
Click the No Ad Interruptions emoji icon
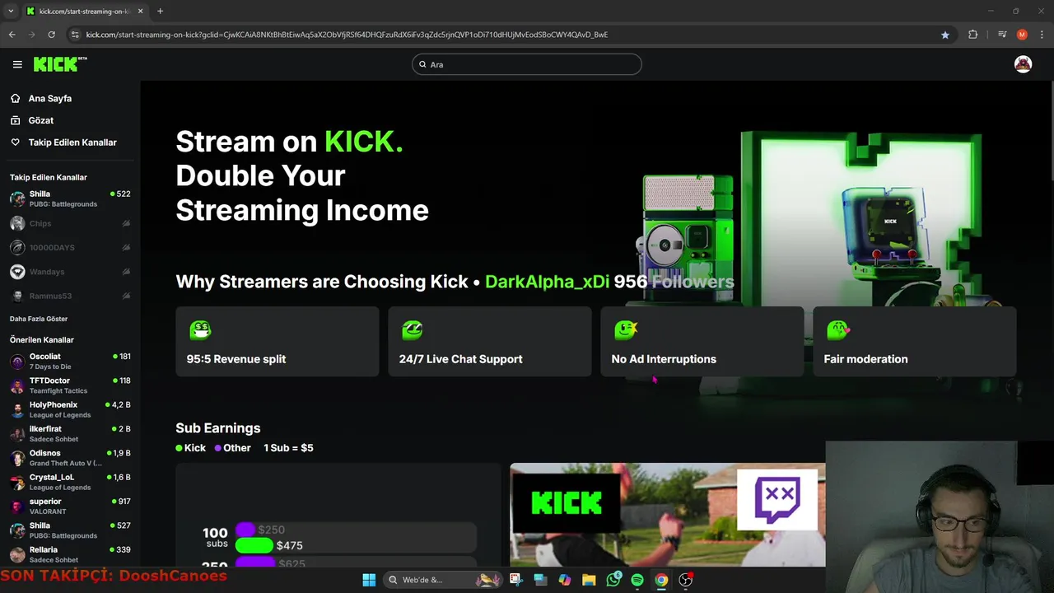626,330
